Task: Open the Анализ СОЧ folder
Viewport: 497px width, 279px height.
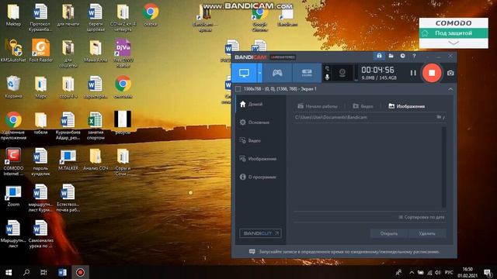Action: [x=96, y=160]
